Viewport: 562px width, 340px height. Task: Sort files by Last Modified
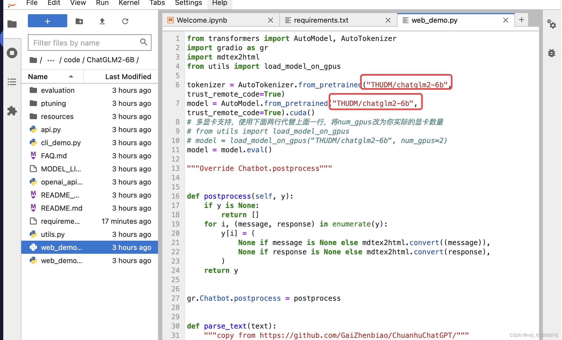pos(128,77)
